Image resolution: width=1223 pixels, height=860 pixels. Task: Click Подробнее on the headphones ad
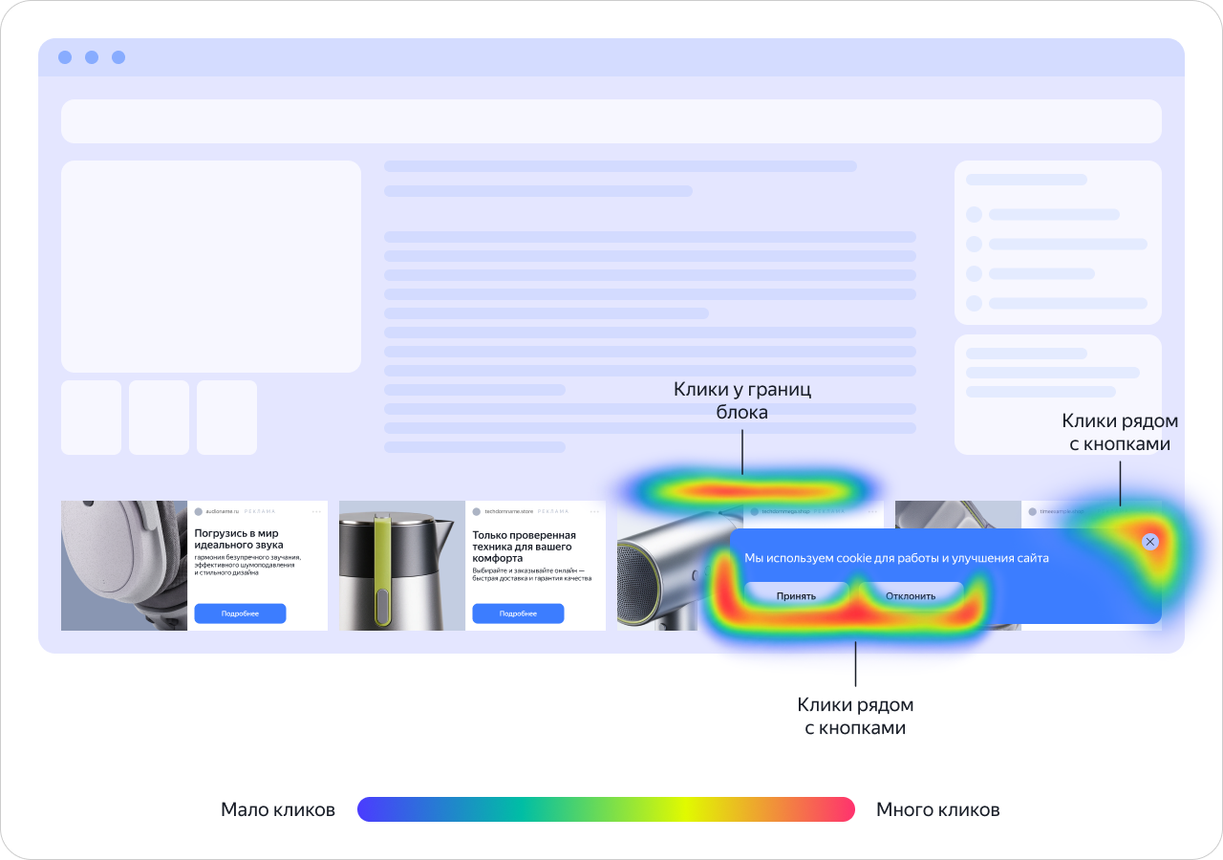pos(240,613)
